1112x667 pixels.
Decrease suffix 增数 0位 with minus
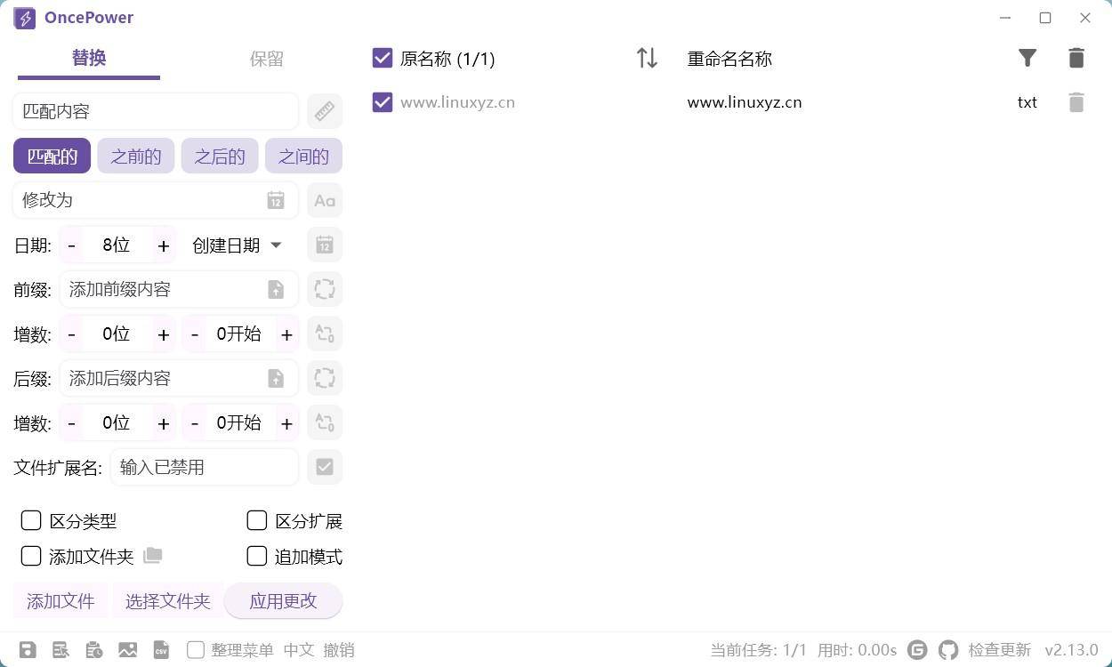72,423
